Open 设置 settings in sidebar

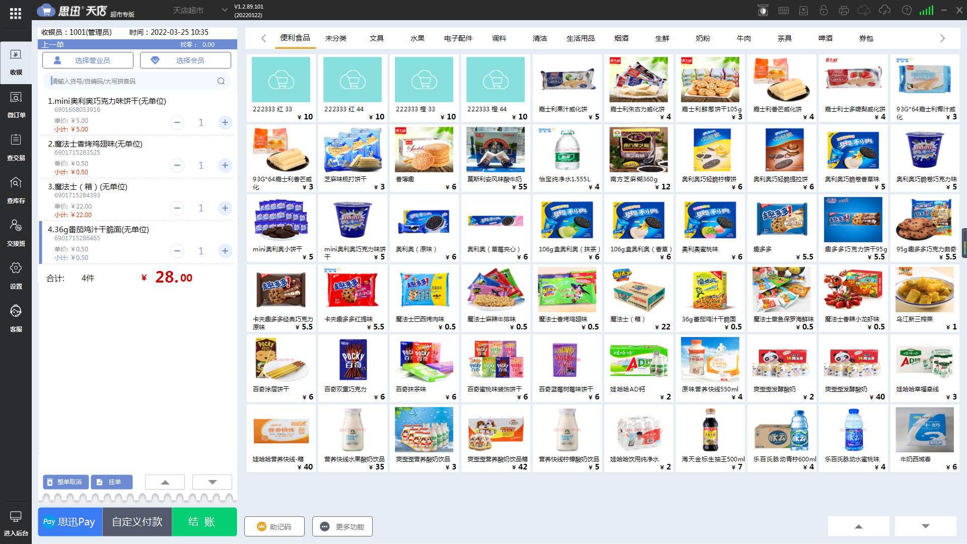pos(16,276)
